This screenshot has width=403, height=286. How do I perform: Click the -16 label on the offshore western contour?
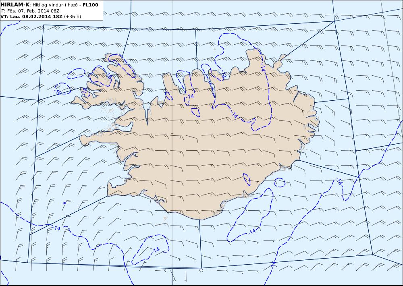(58, 93)
